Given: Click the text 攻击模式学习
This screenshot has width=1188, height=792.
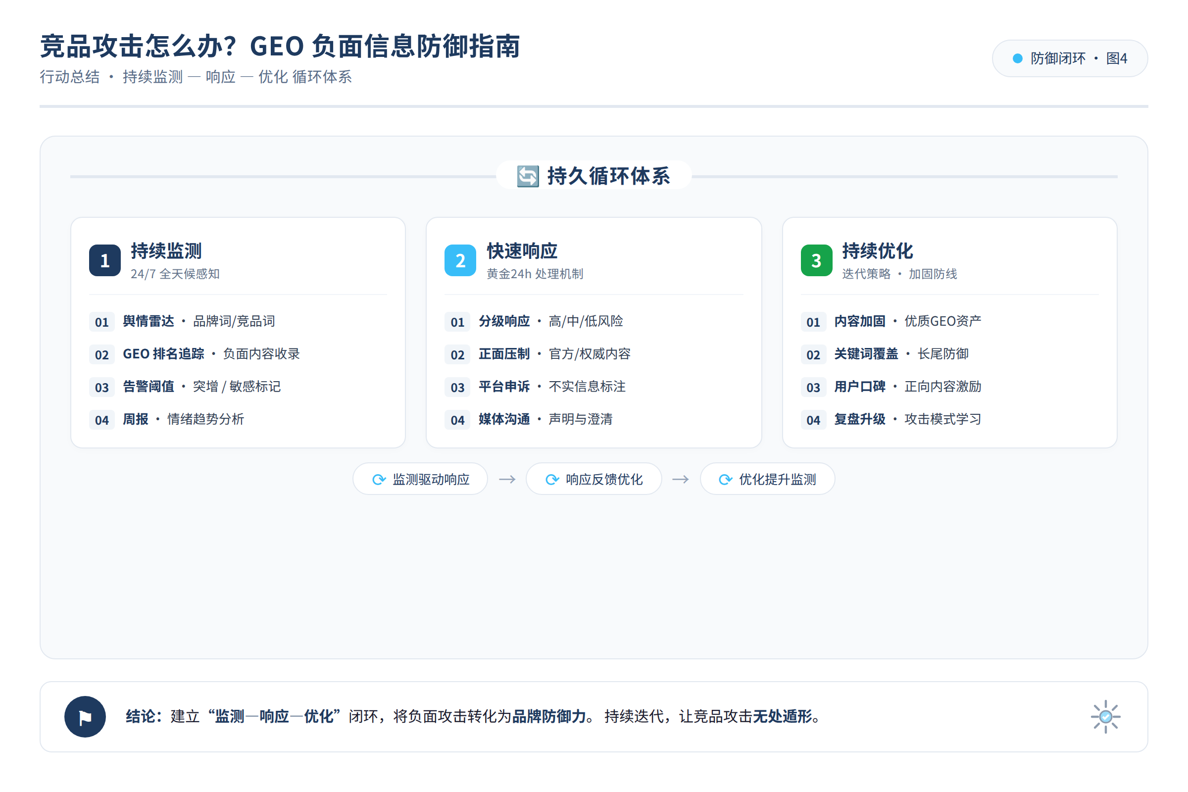Looking at the screenshot, I should 942,419.
